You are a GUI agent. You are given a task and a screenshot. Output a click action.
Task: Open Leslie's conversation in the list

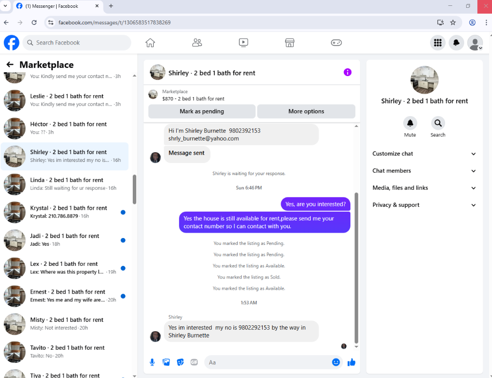(64, 100)
